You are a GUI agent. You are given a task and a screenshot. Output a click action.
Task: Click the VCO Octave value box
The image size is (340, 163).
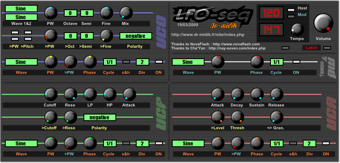click(70, 13)
